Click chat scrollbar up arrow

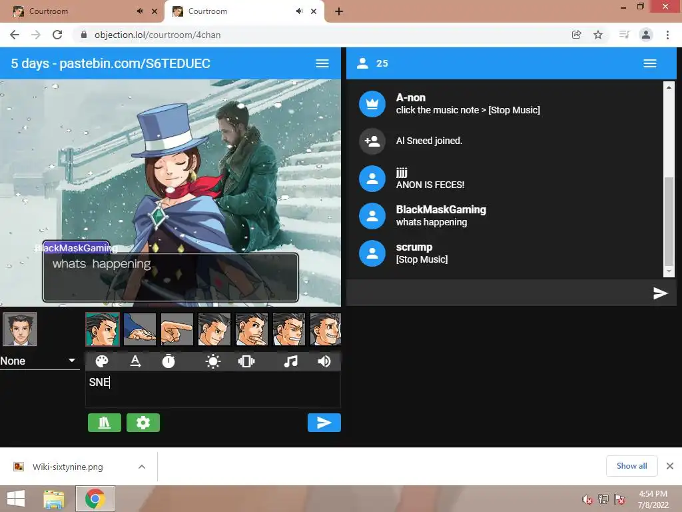click(669, 87)
